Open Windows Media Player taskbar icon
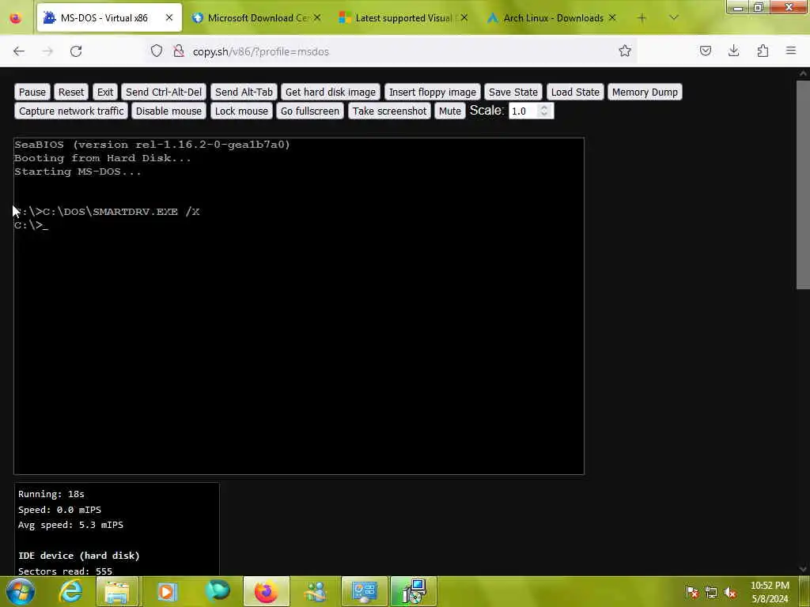Image resolution: width=810 pixels, height=607 pixels. (166, 591)
